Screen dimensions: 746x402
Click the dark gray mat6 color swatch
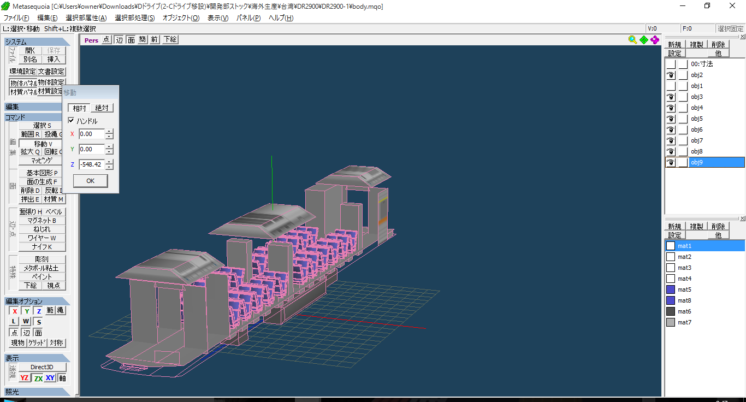pyautogui.click(x=671, y=311)
